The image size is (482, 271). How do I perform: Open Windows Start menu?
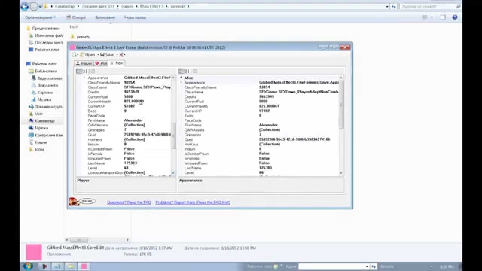click(x=28, y=266)
